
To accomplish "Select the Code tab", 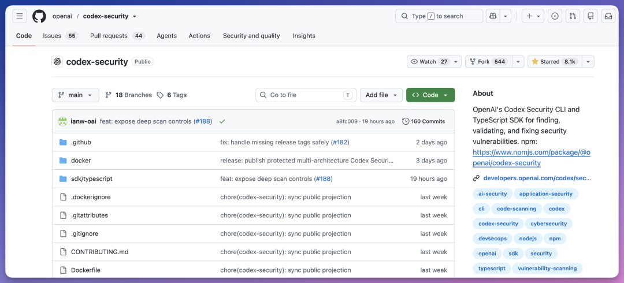I will pyautogui.click(x=24, y=36).
